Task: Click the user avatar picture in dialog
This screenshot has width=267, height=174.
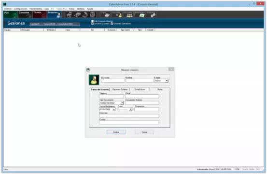Action: tap(94, 80)
